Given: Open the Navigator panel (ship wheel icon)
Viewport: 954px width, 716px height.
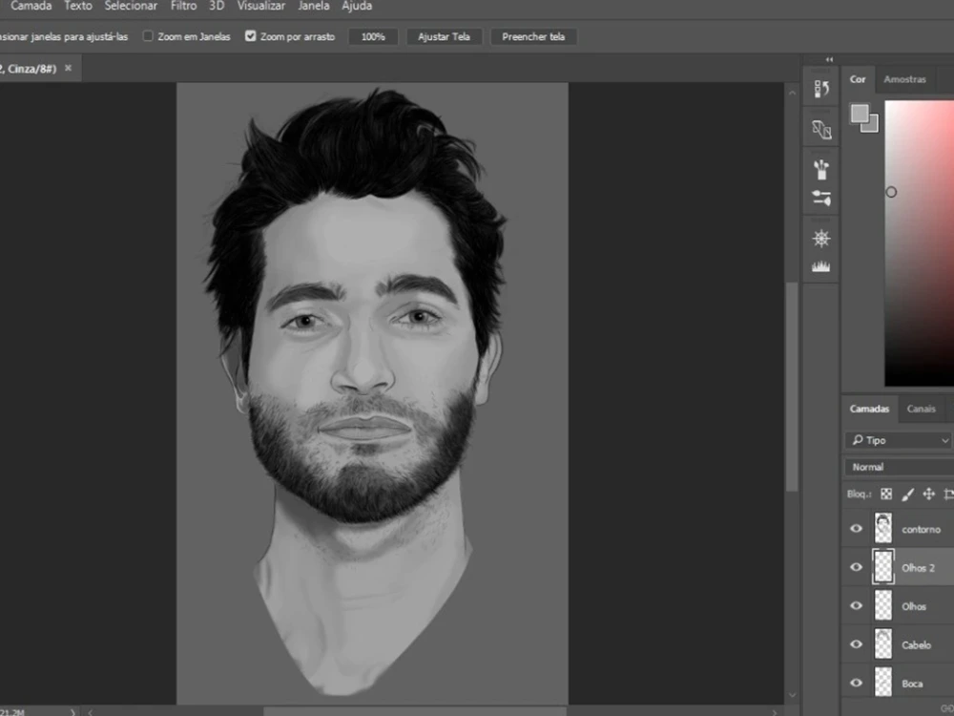Looking at the screenshot, I should (821, 238).
